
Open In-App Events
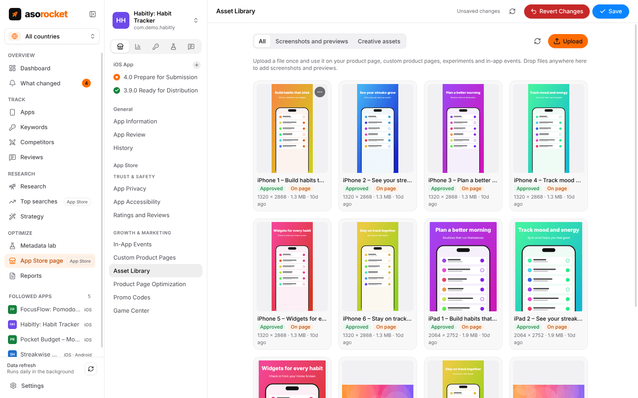click(156, 244)
